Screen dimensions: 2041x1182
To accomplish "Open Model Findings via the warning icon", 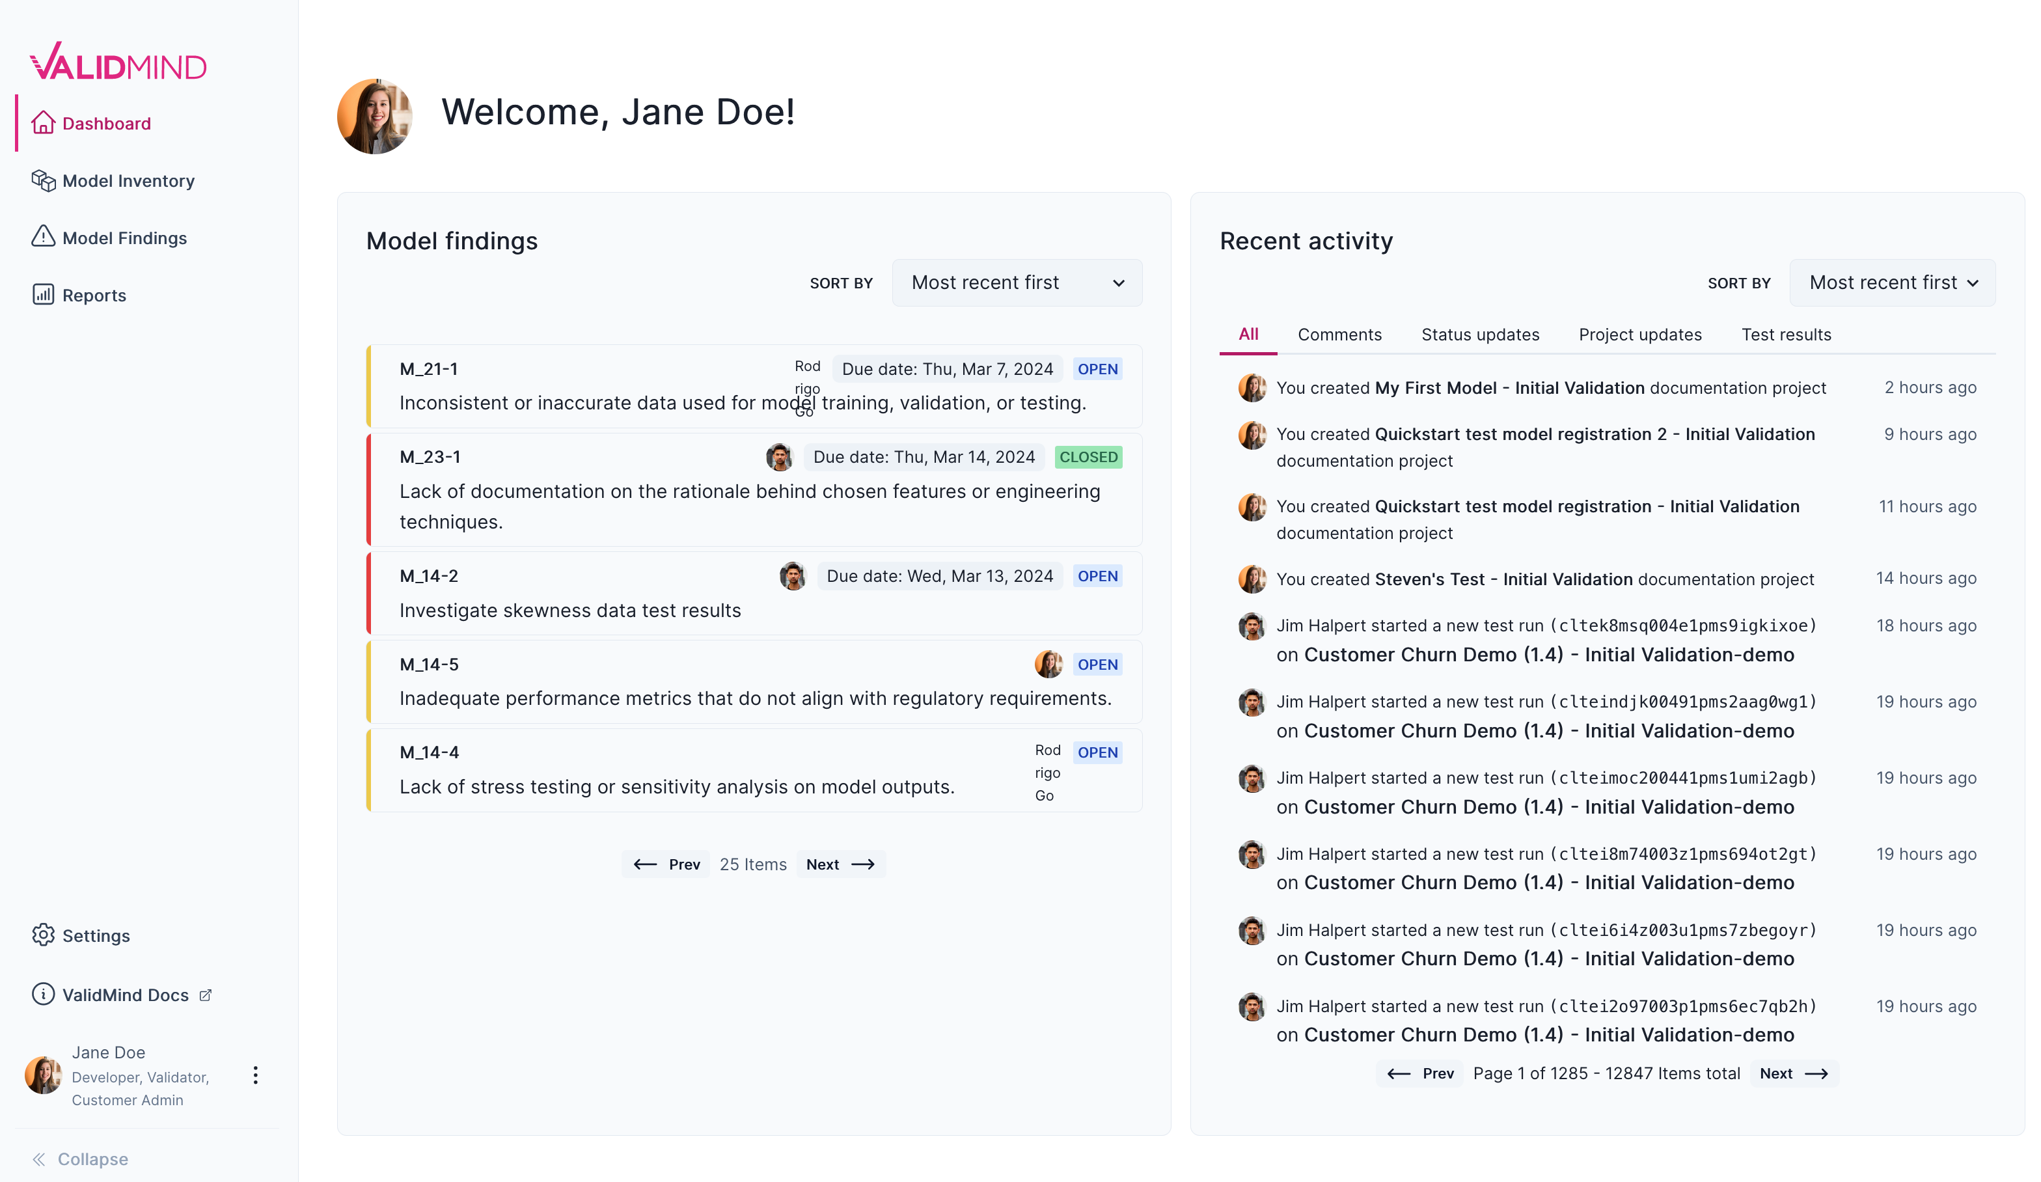I will [44, 238].
